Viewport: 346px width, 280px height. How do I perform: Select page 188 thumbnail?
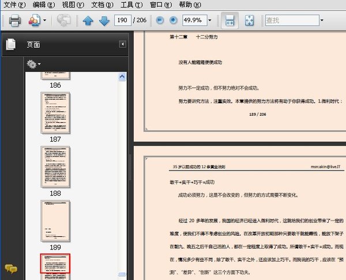tap(55, 167)
